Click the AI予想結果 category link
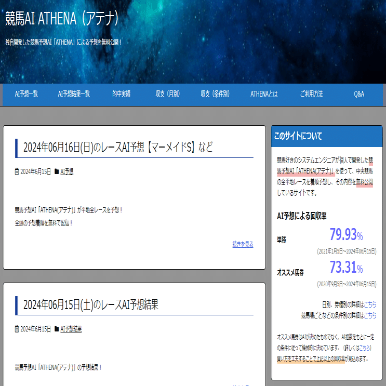Image resolution: width=386 pixels, height=386 pixels. click(71, 329)
